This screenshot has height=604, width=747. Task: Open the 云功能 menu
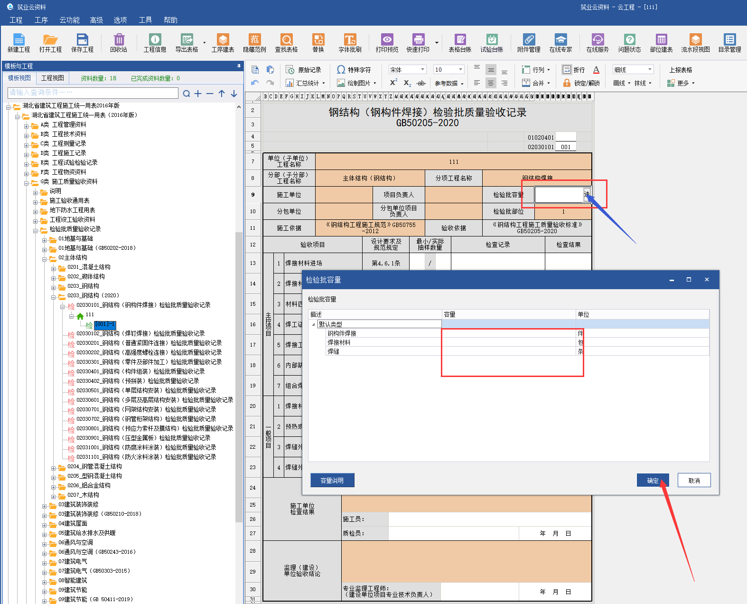[69, 20]
